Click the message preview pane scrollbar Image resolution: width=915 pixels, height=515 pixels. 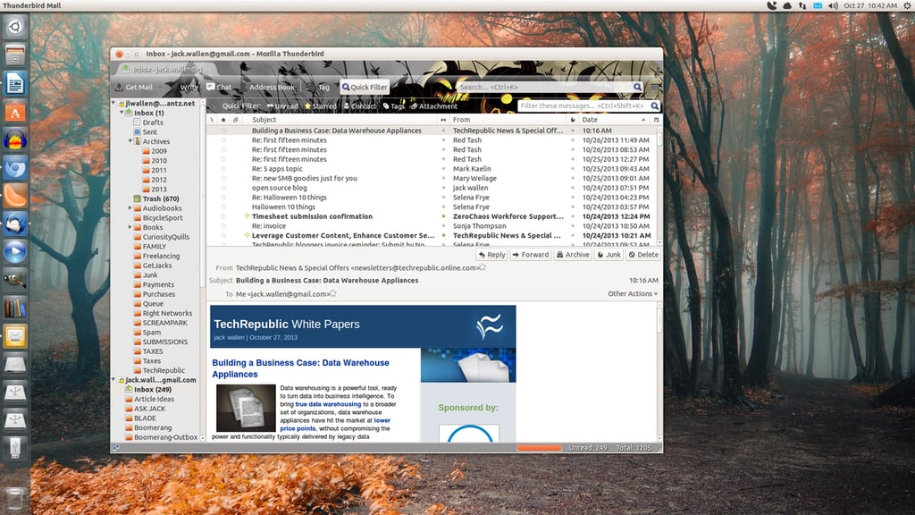[659, 372]
